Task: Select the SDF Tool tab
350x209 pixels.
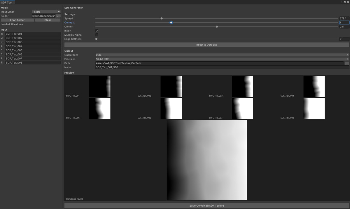Action: [x=7, y=2]
